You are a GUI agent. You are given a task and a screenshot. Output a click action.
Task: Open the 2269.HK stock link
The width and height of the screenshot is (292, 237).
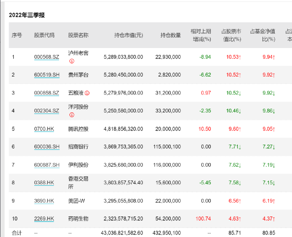44,219
